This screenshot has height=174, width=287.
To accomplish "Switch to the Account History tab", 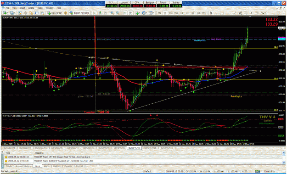I will coord(23,166).
